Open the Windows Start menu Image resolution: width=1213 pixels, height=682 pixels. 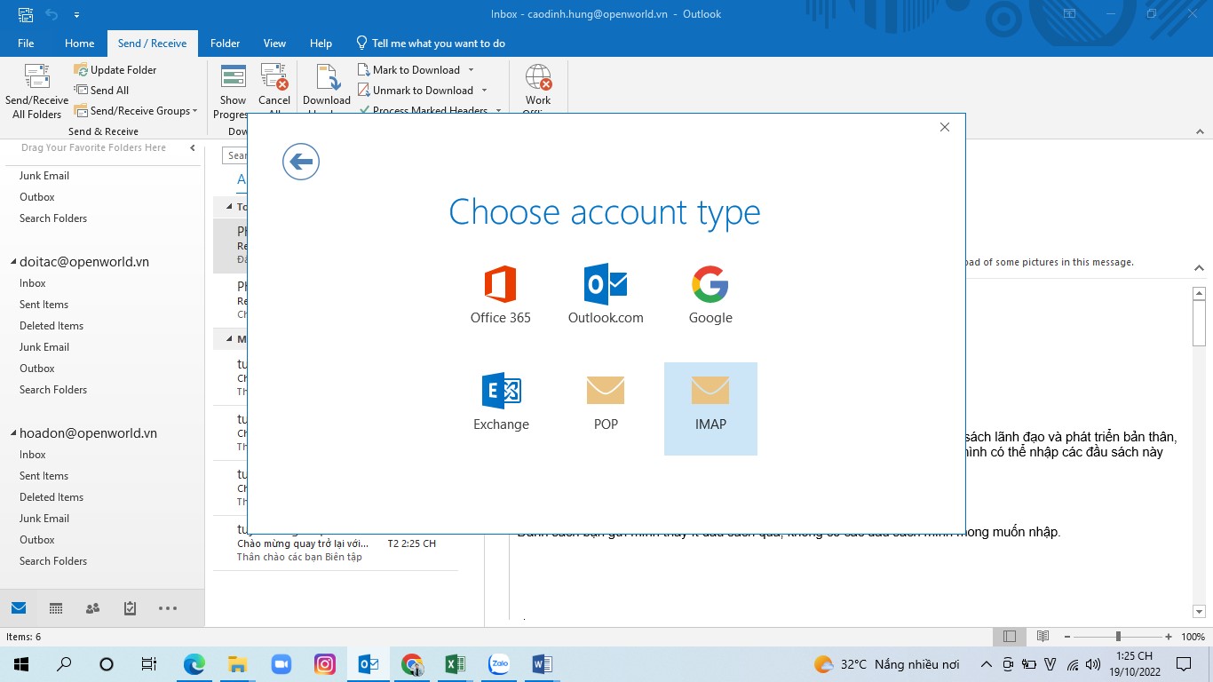[20, 664]
